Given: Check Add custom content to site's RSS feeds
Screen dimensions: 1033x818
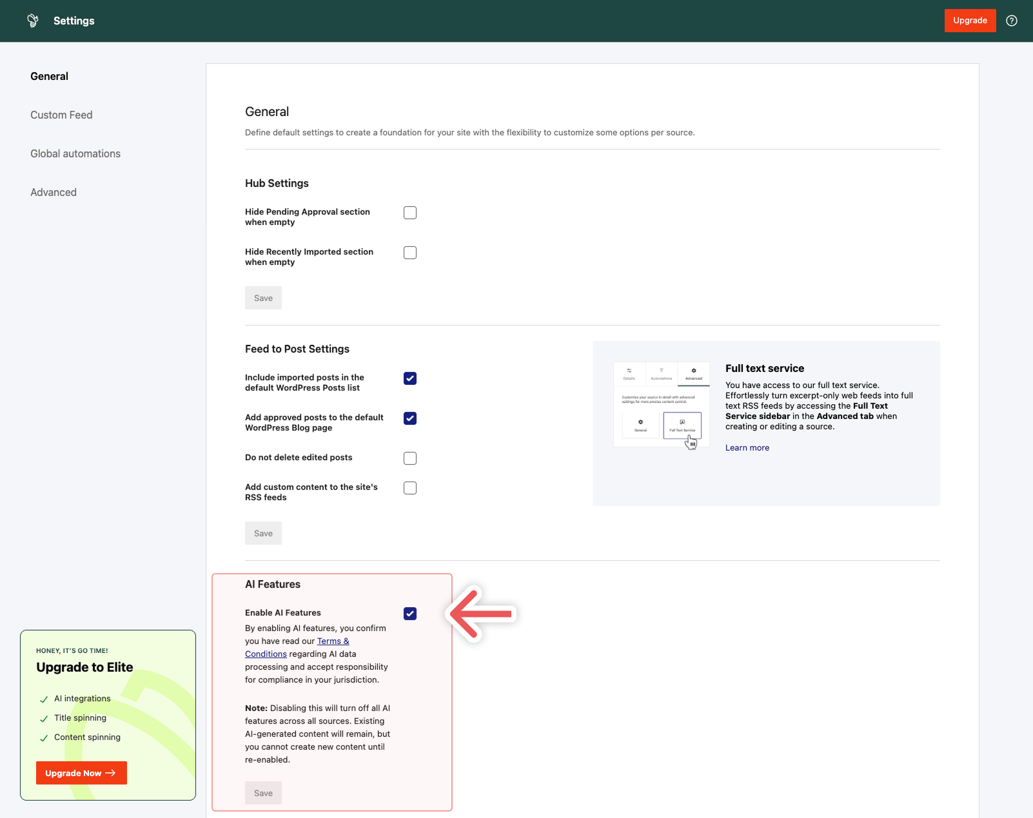Looking at the screenshot, I should click(x=410, y=488).
